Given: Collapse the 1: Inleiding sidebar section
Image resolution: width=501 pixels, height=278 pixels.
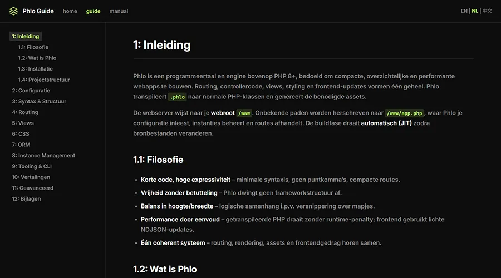Looking at the screenshot, I should click(26, 36).
